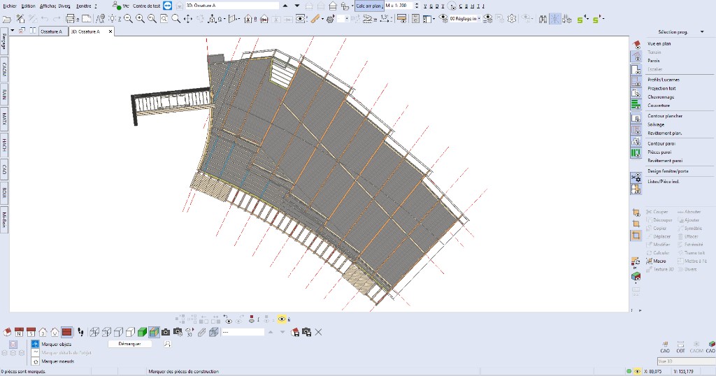The image size is (716, 376).
Task: Close the 3D: Ossature A tab
Action: [x=110, y=31]
